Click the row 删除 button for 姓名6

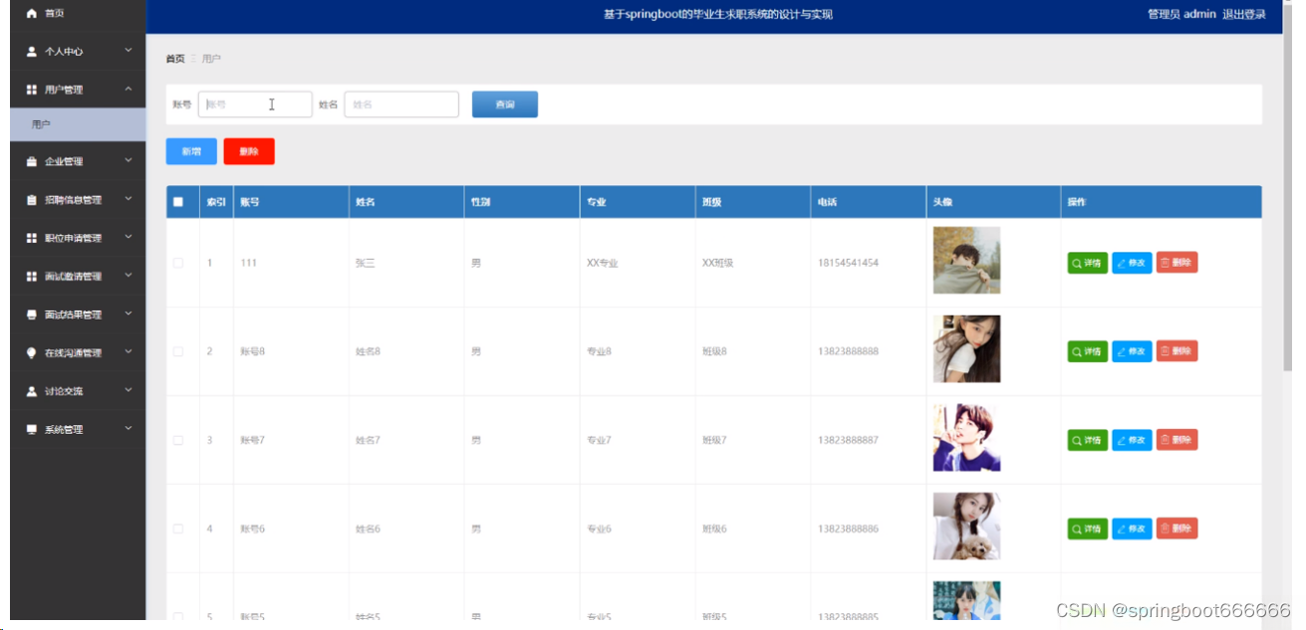pos(1176,528)
